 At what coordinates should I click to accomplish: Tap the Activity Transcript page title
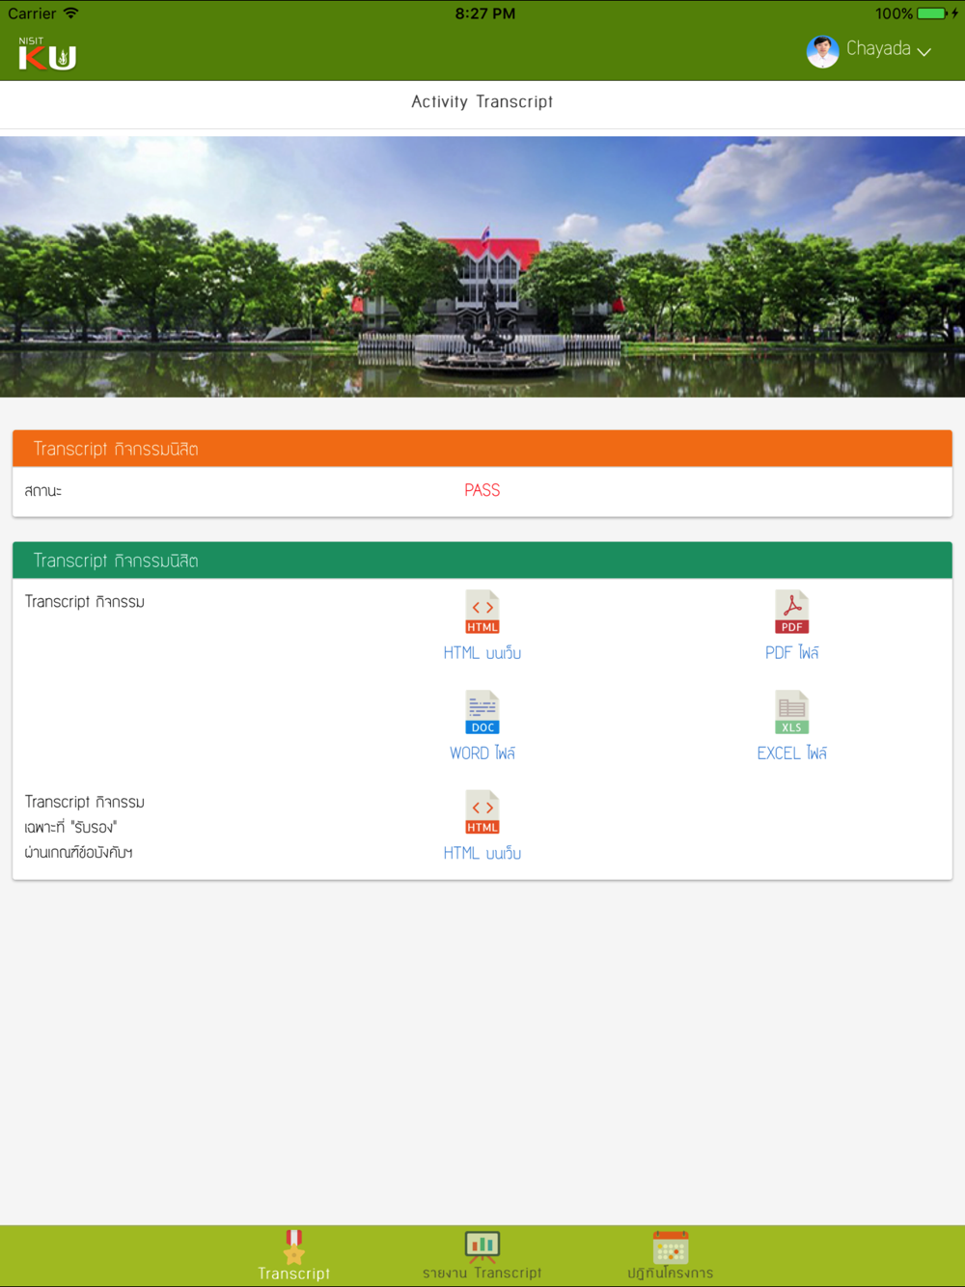click(482, 101)
